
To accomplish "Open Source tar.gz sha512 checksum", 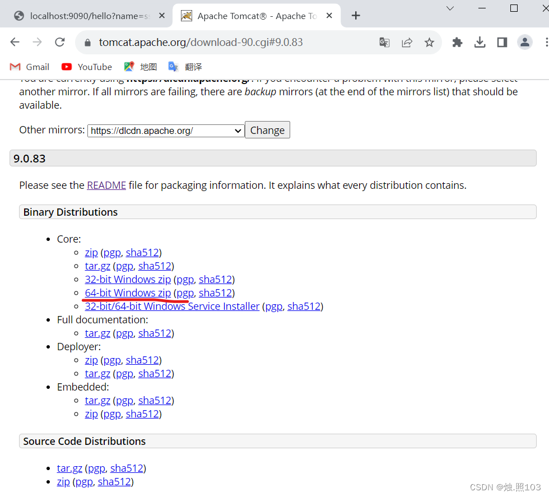I will [127, 468].
